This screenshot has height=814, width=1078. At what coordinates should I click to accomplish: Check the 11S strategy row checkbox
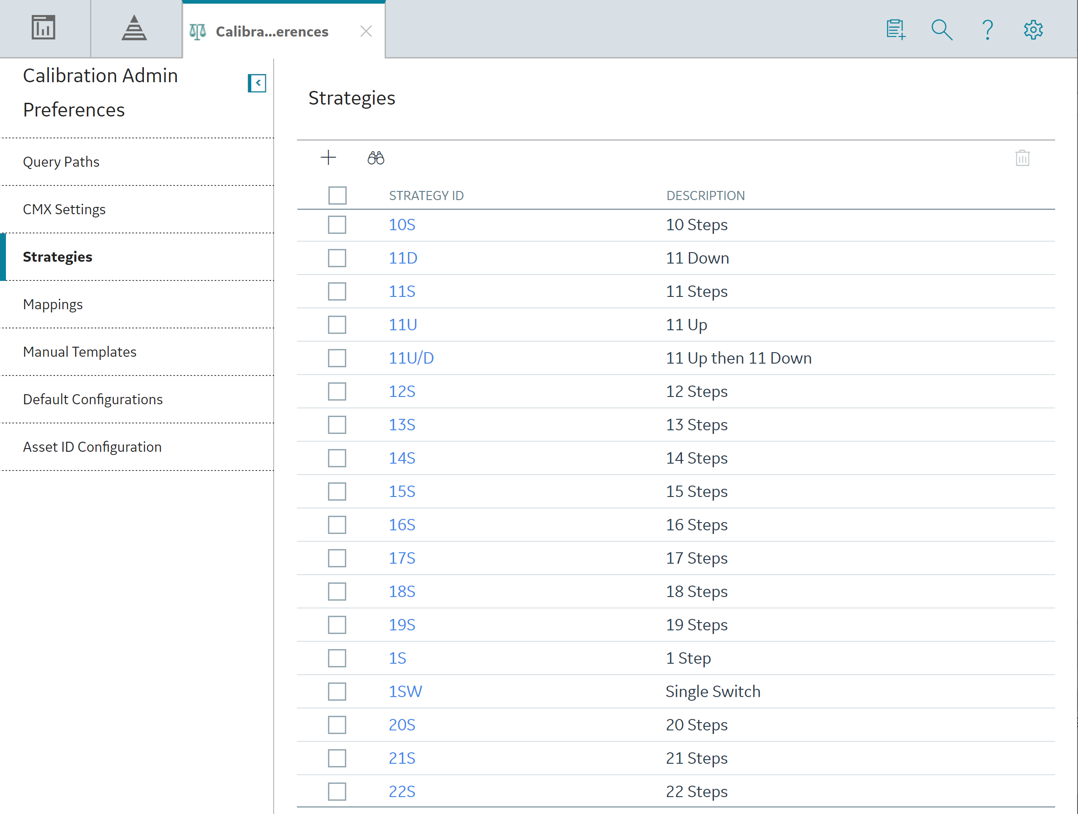point(337,291)
